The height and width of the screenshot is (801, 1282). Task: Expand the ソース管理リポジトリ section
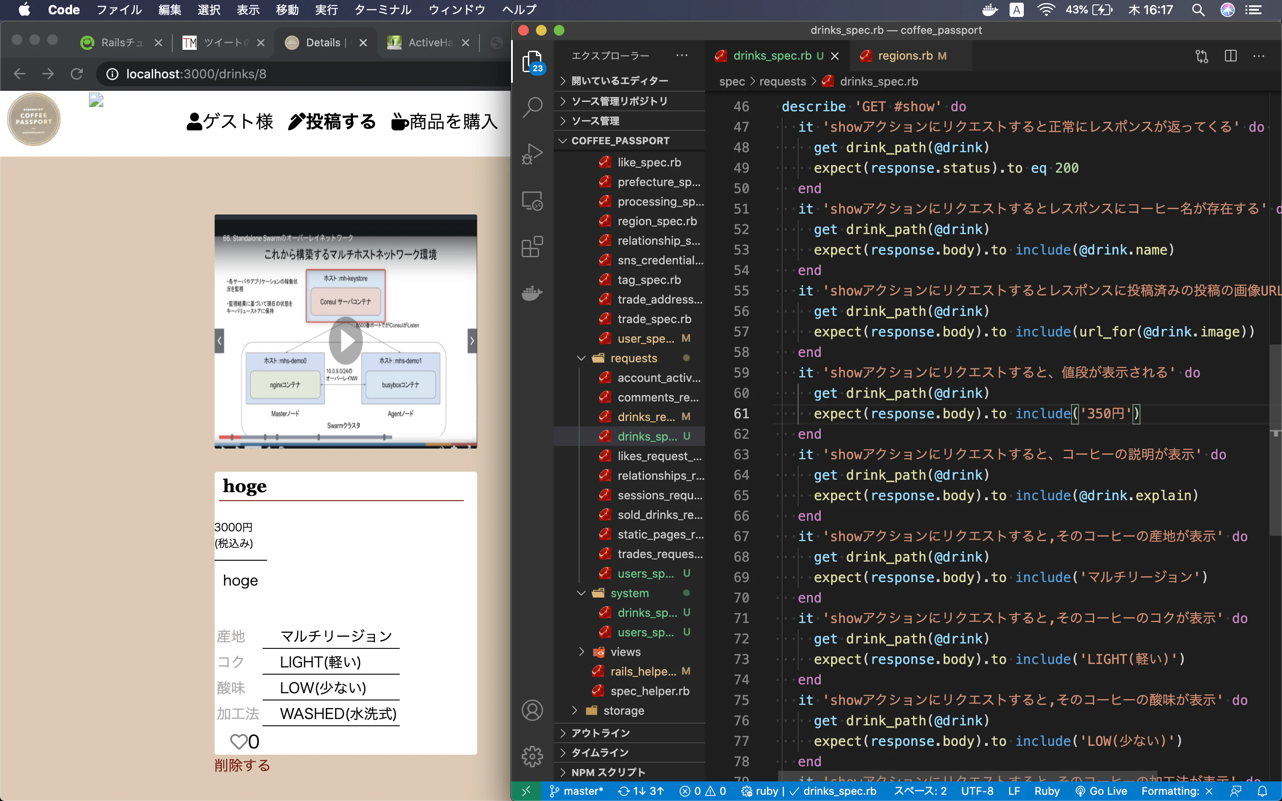tap(629, 101)
